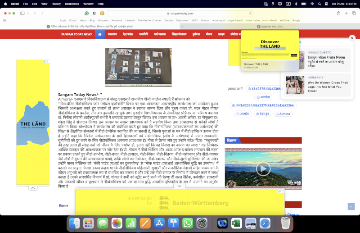
Task: Open the Wikipedia favorites link
Action: click(103, 20)
